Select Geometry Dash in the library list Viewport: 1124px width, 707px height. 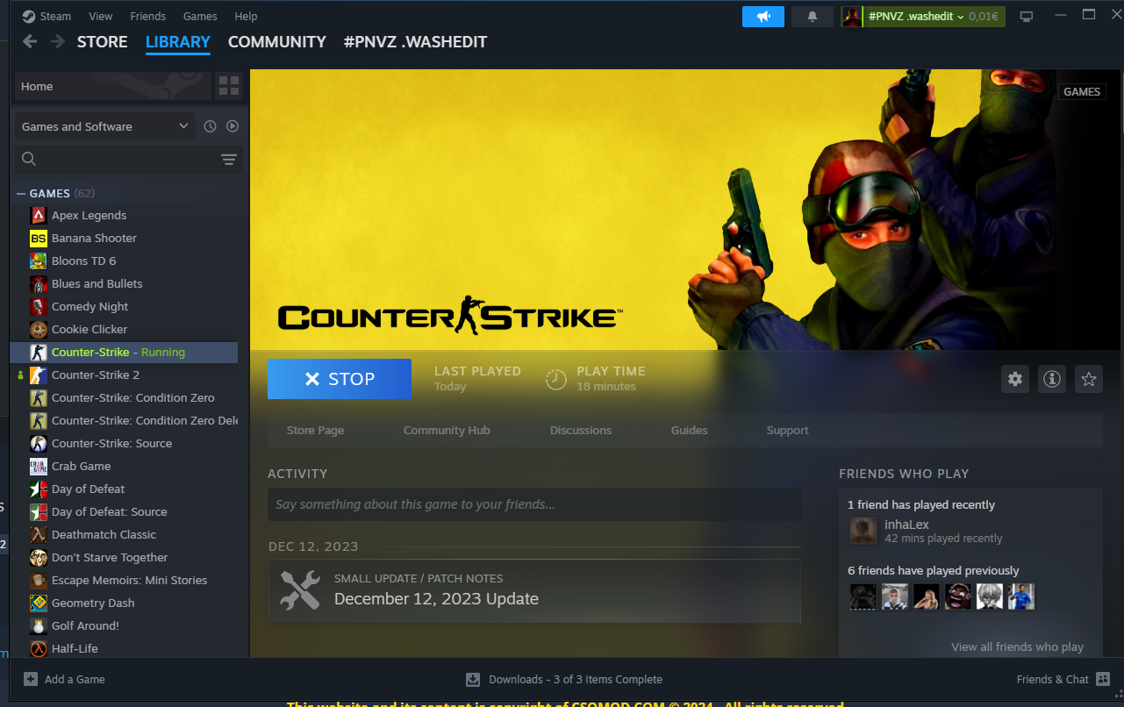point(93,603)
